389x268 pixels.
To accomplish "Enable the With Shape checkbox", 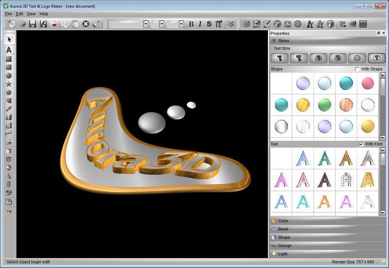I will [x=357, y=69].
